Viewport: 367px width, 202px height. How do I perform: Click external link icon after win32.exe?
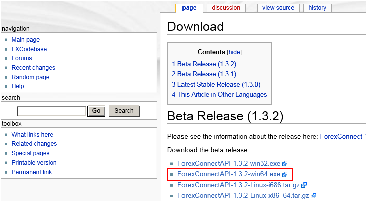[285, 164]
